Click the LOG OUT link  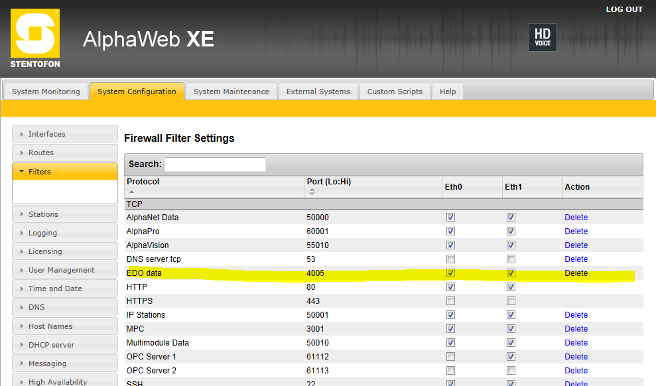(624, 9)
